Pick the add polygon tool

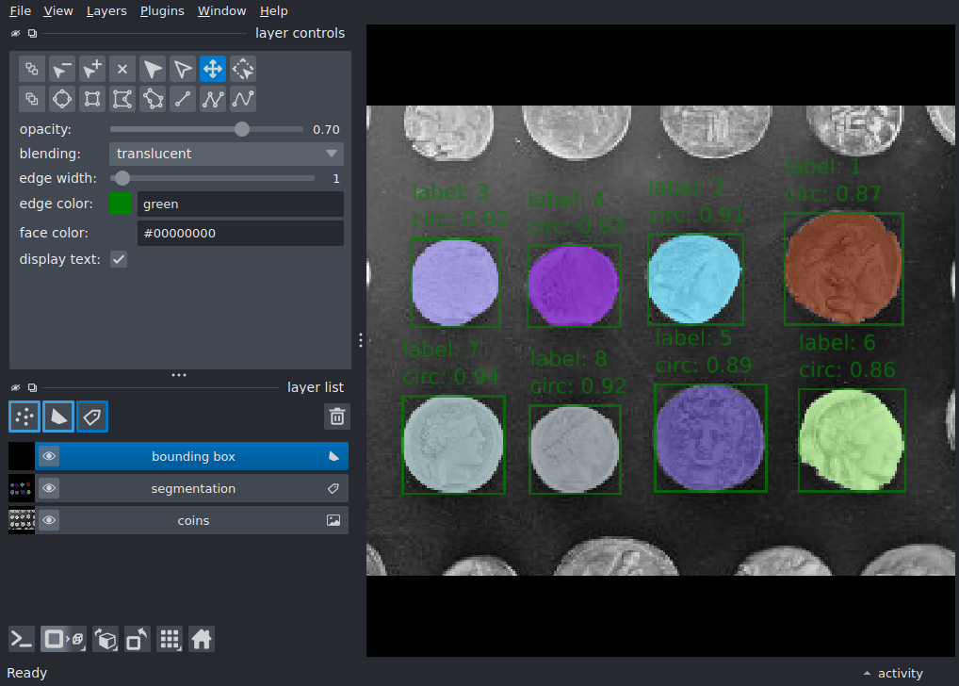[122, 99]
